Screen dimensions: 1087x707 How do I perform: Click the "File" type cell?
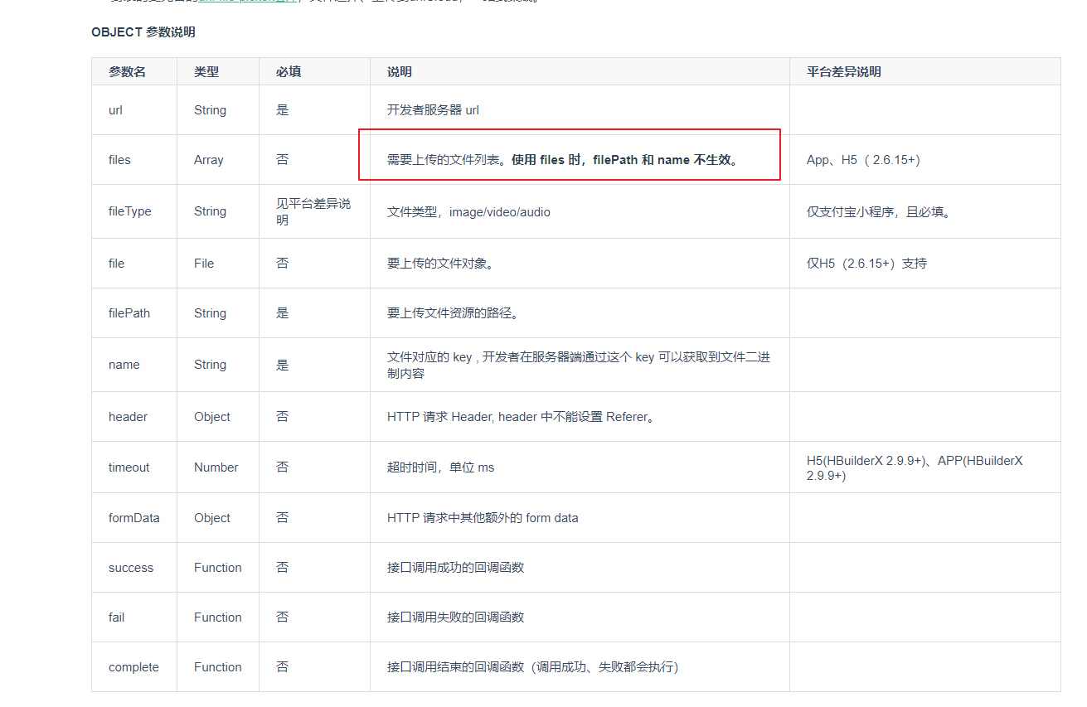click(x=204, y=264)
